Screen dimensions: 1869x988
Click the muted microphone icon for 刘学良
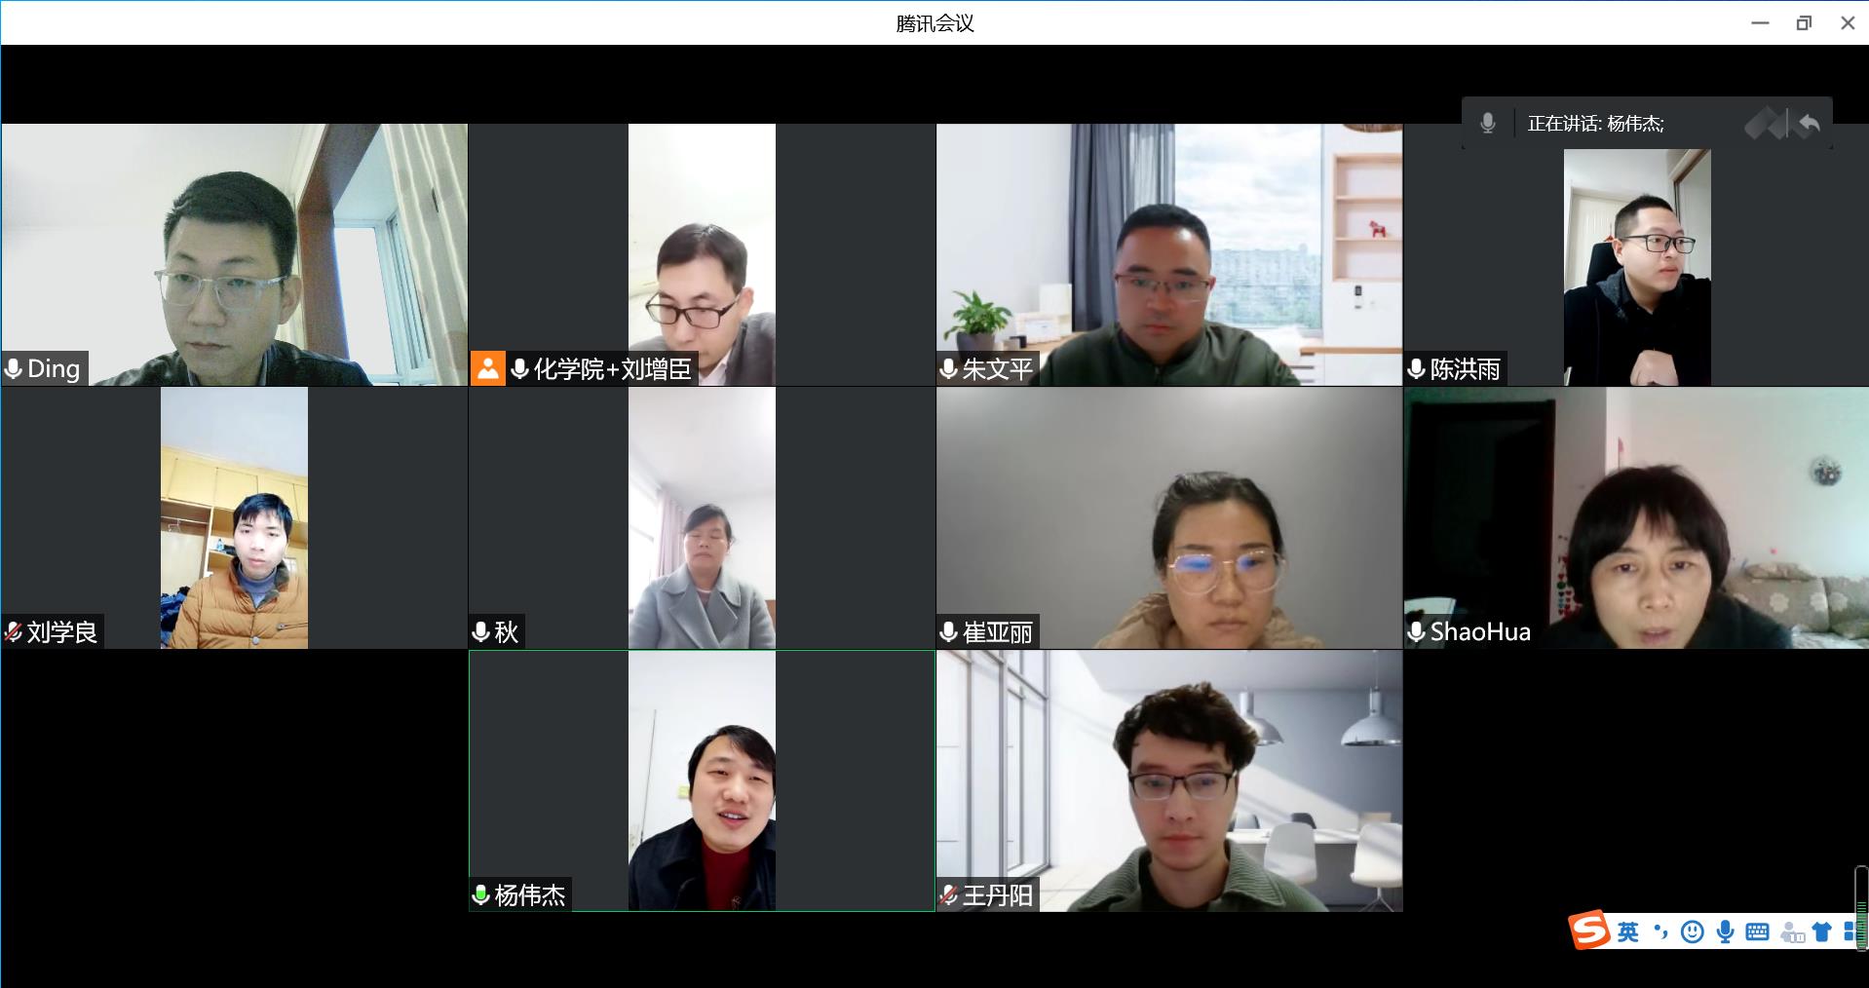(x=14, y=632)
